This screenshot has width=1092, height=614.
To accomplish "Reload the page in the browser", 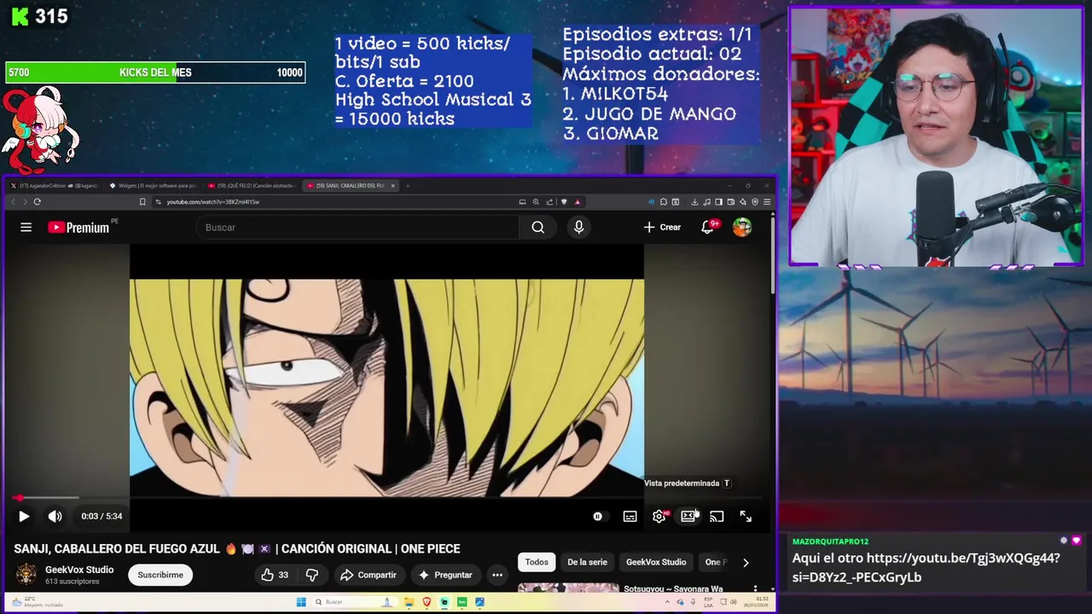I will 37,202.
